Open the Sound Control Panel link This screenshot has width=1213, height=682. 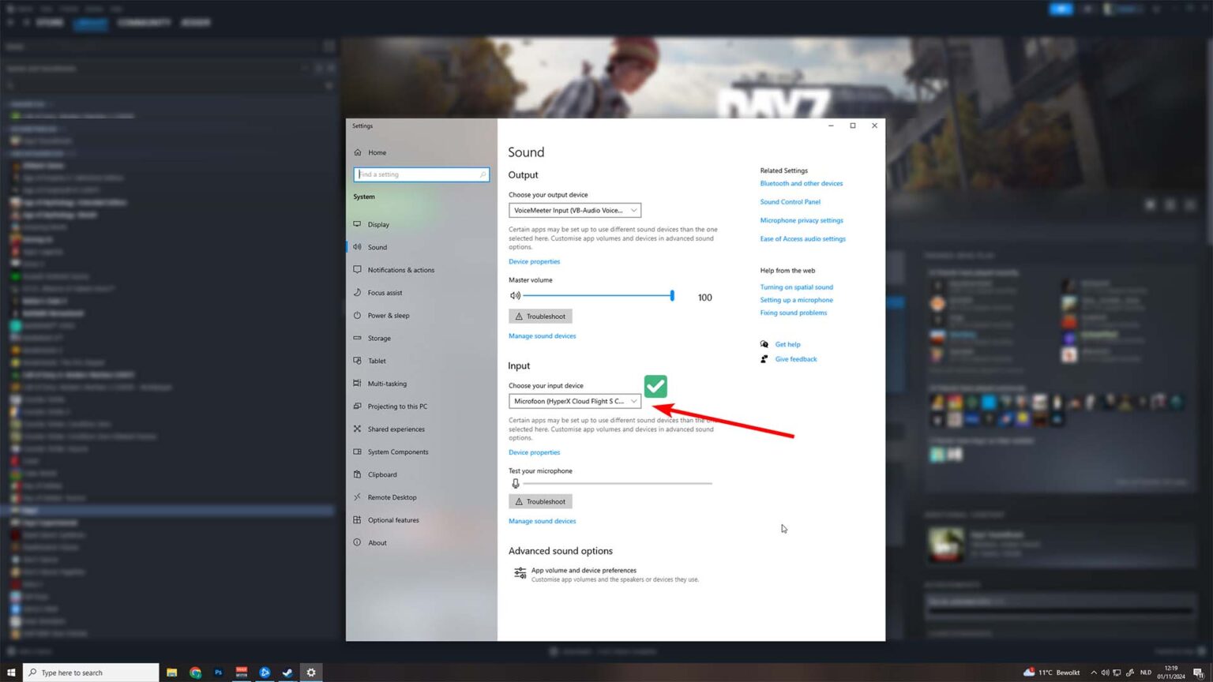(x=790, y=202)
